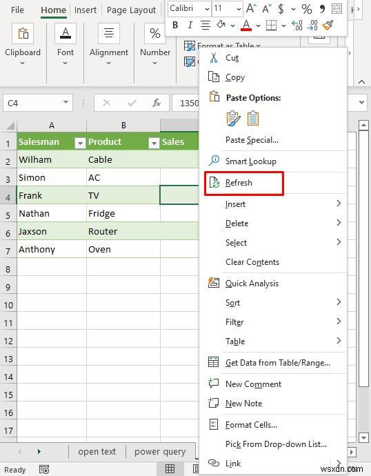Click the Increase Font Size icon
Viewport: 371px width, 476px height.
point(252,8)
